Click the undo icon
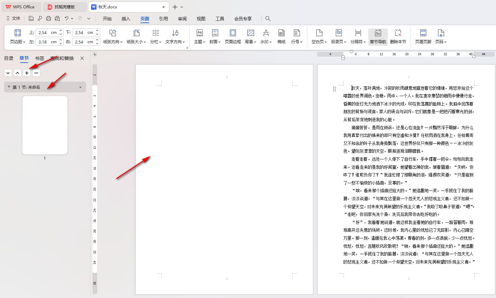Image resolution: width=496 pixels, height=298 pixels. click(67, 18)
